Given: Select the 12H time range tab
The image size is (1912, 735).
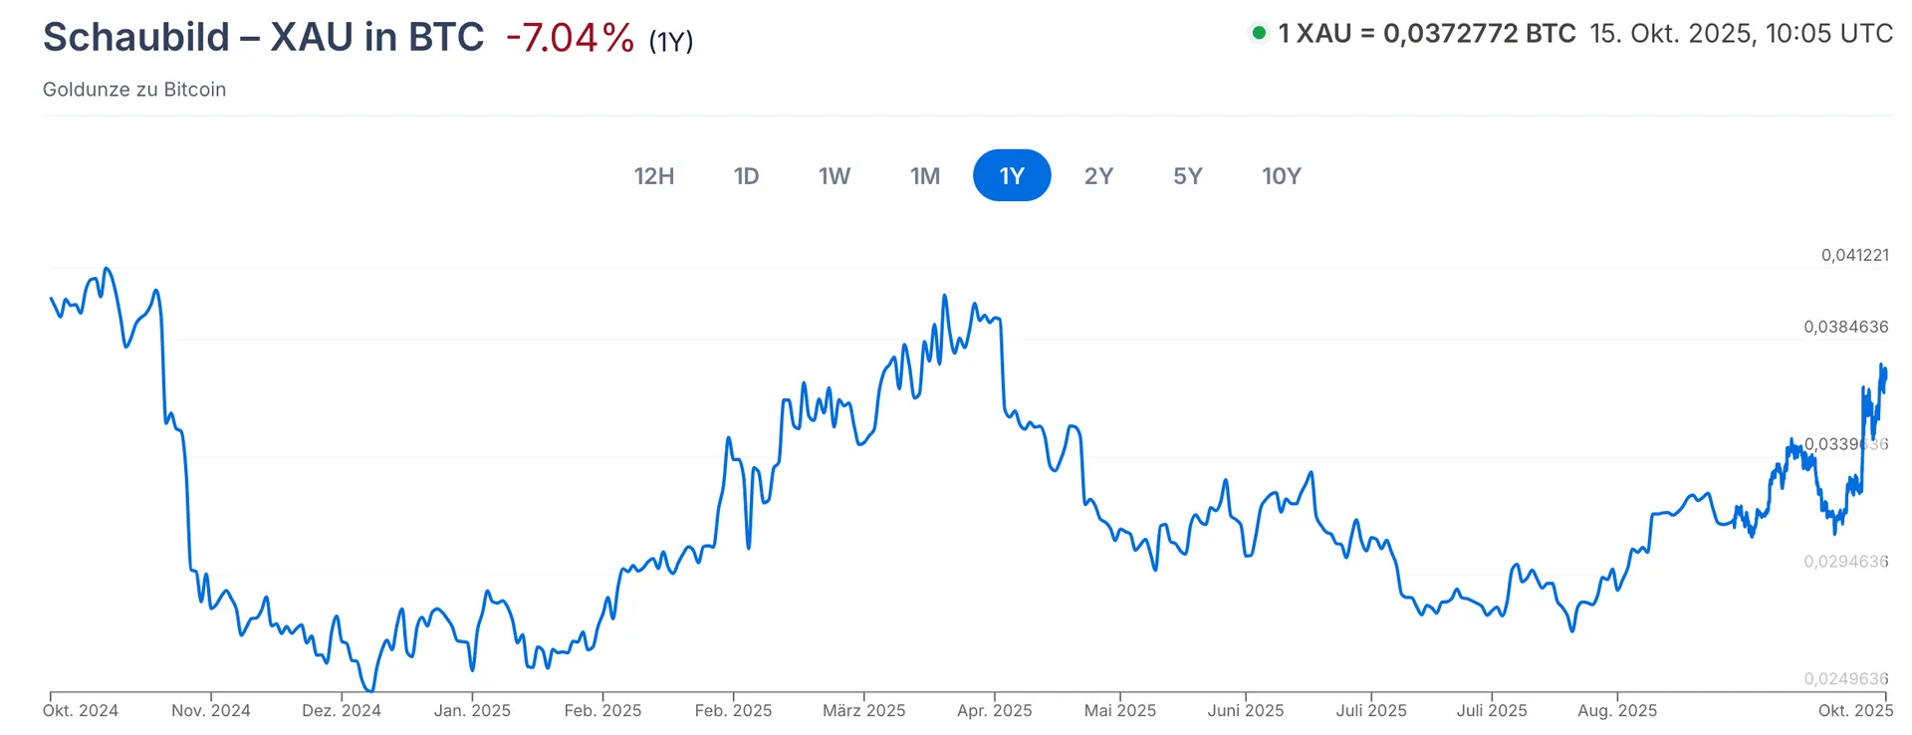Looking at the screenshot, I should pos(654,176).
